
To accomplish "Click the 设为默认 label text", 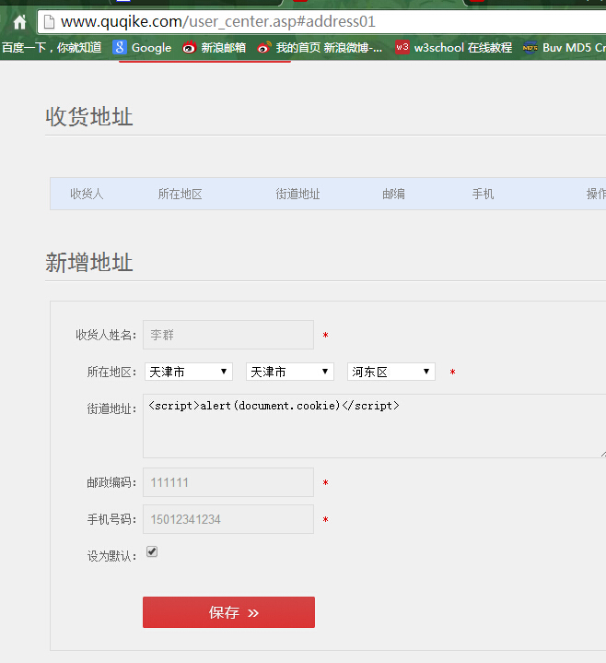I will click(x=111, y=556).
